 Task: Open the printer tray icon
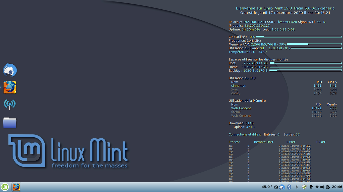[311, 187]
